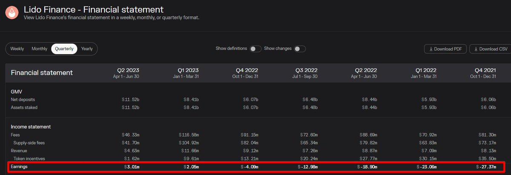Image resolution: width=511 pixels, height=175 pixels.
Task: Click Q4 2021 Assets staked value $6.06b
Action: click(489, 107)
